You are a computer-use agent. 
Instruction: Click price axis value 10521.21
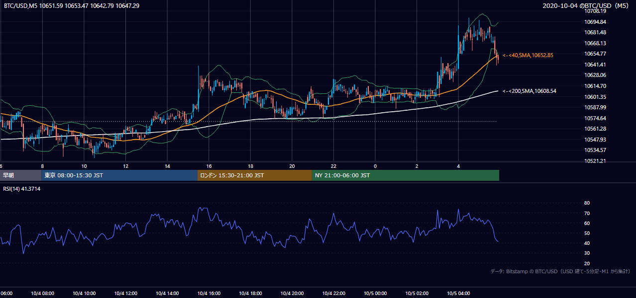[596, 161]
